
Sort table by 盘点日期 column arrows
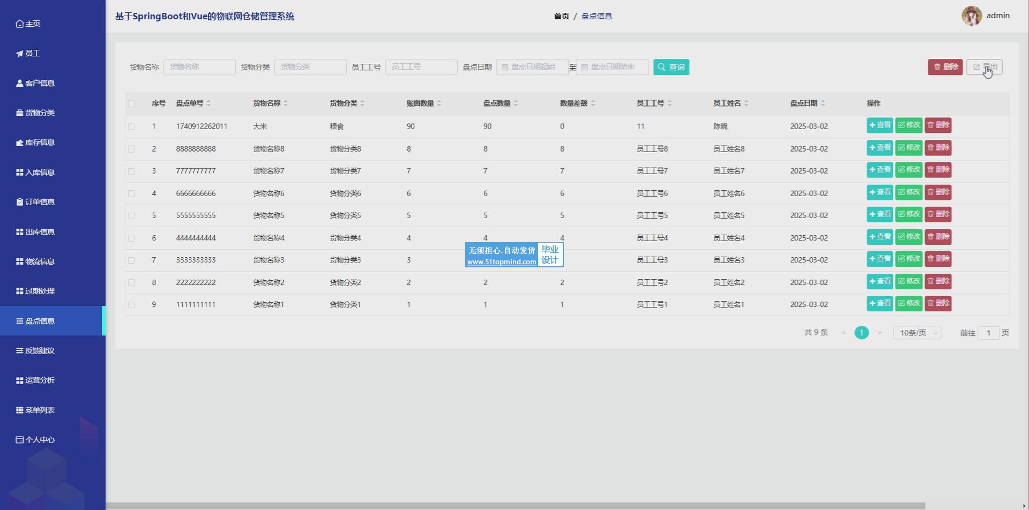pyautogui.click(x=823, y=103)
